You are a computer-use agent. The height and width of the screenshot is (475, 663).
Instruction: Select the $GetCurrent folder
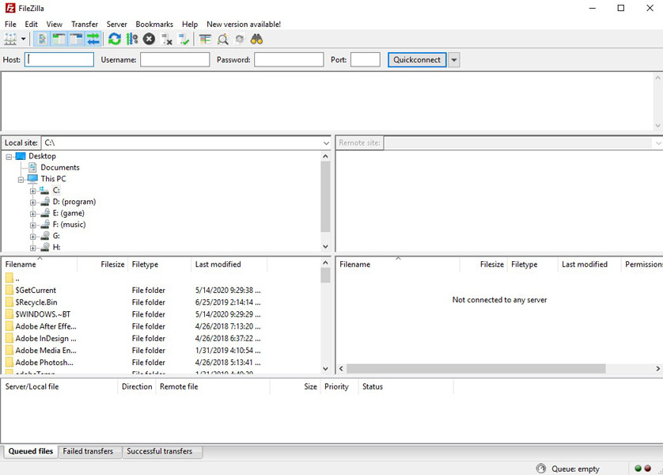(x=36, y=291)
